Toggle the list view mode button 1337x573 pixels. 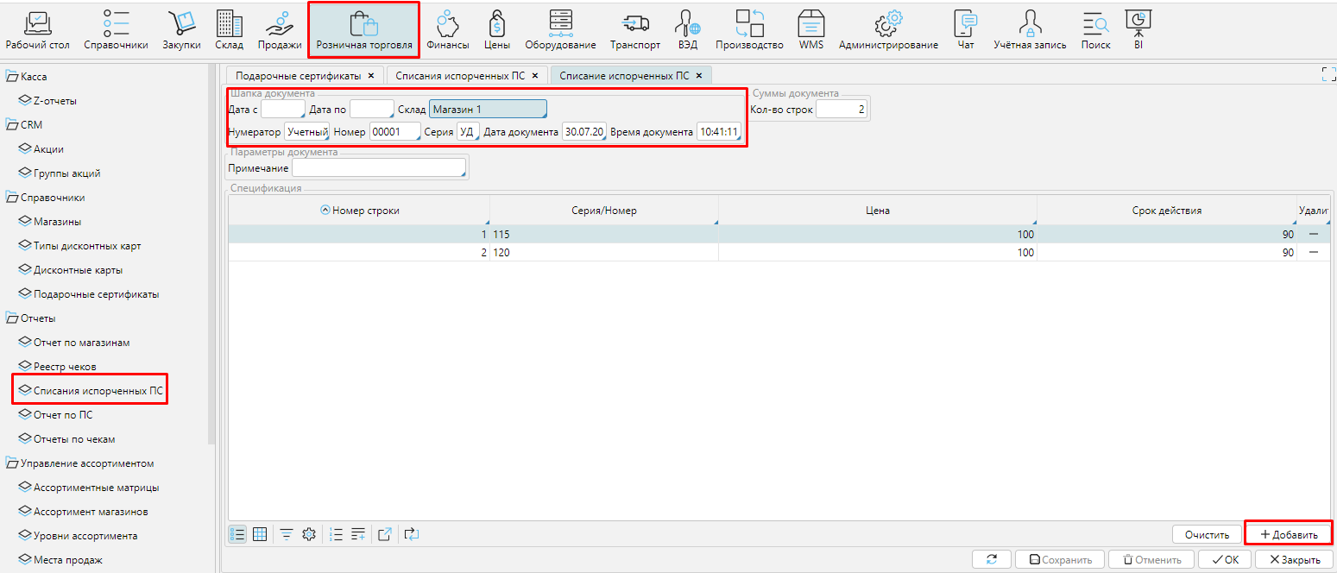pos(237,534)
